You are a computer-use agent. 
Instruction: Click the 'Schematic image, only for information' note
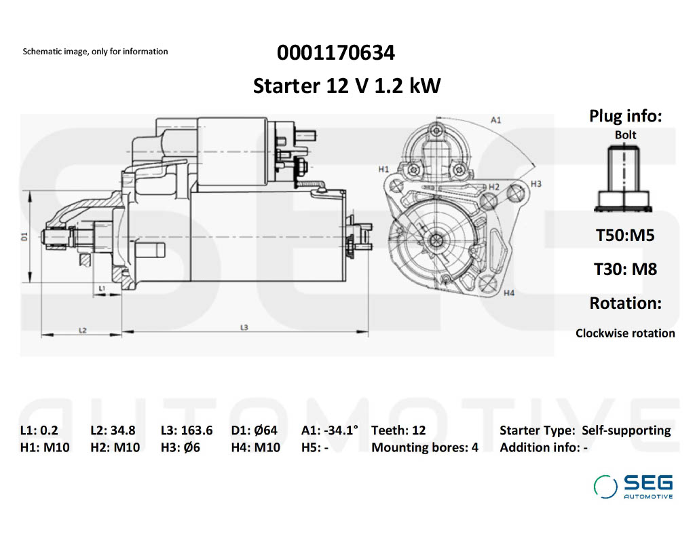[x=95, y=52]
